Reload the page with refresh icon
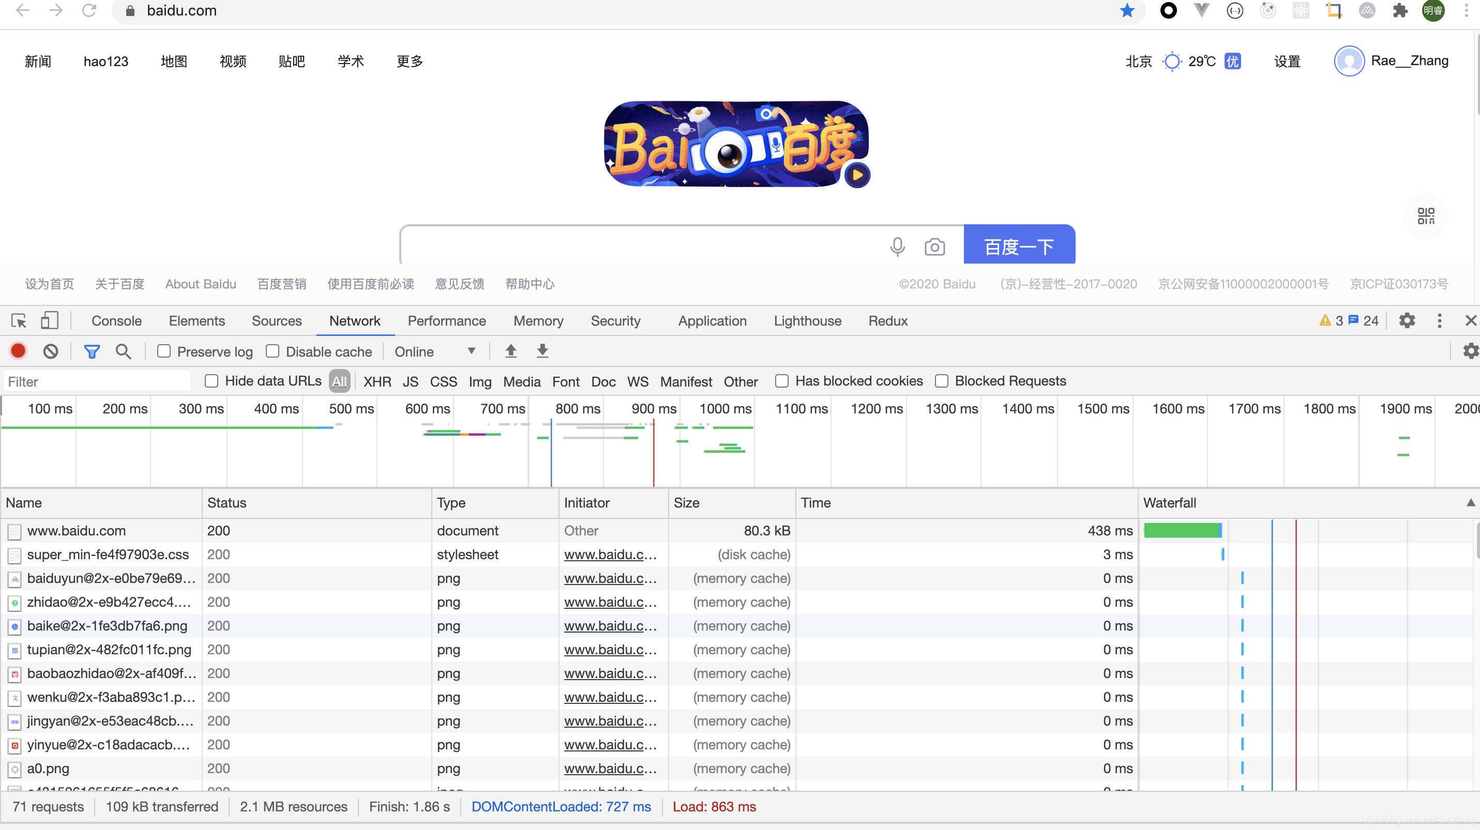Image resolution: width=1480 pixels, height=830 pixels. pyautogui.click(x=89, y=10)
